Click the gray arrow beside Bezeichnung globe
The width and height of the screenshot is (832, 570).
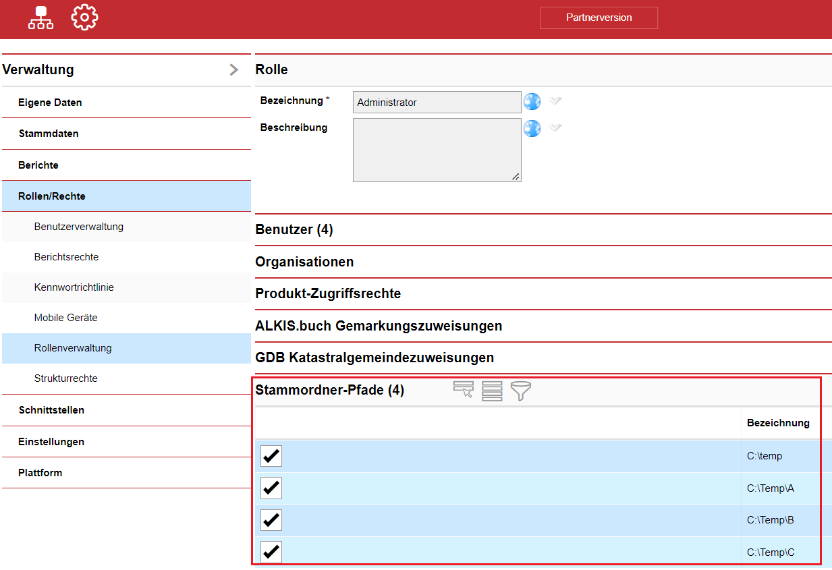555,101
